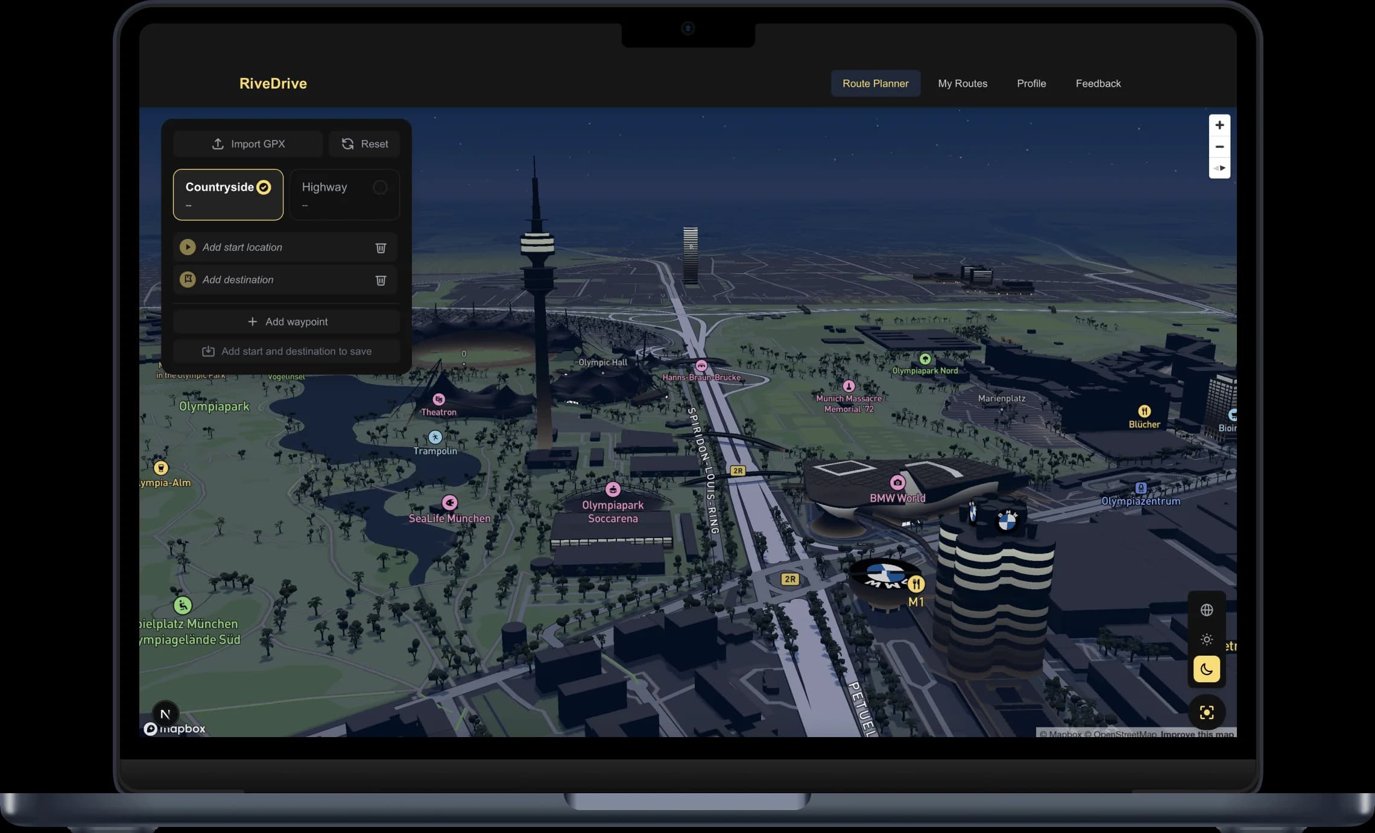Image resolution: width=1375 pixels, height=833 pixels.
Task: Click the Olympiazentrum station marker
Action: pyautogui.click(x=1140, y=488)
